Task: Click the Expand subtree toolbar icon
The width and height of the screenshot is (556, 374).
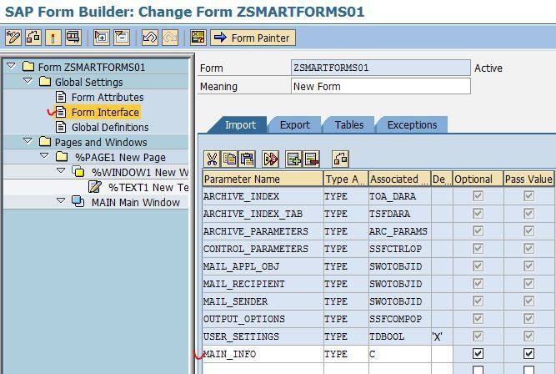Action: coord(102,38)
